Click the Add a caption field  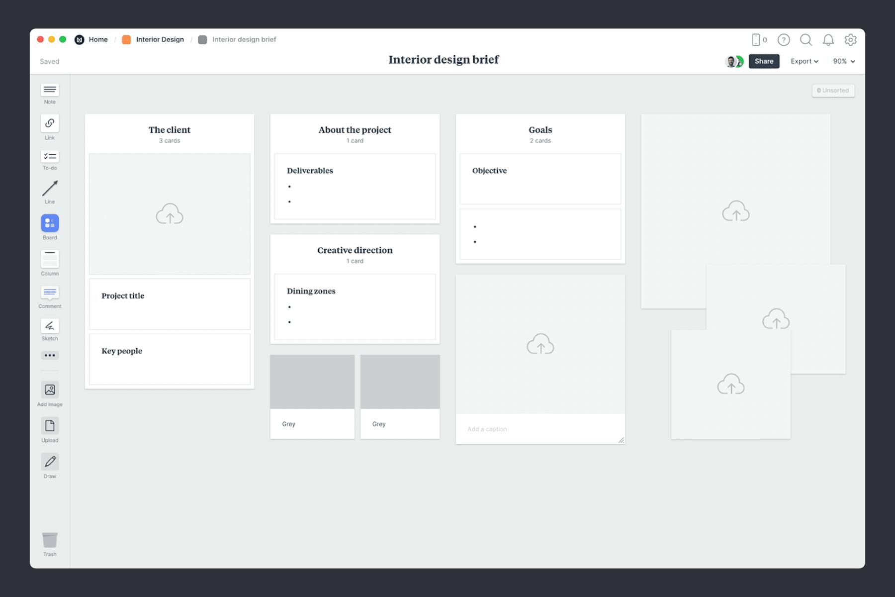pyautogui.click(x=497, y=429)
